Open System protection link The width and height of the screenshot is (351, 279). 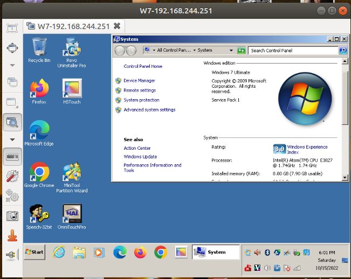[x=141, y=100]
